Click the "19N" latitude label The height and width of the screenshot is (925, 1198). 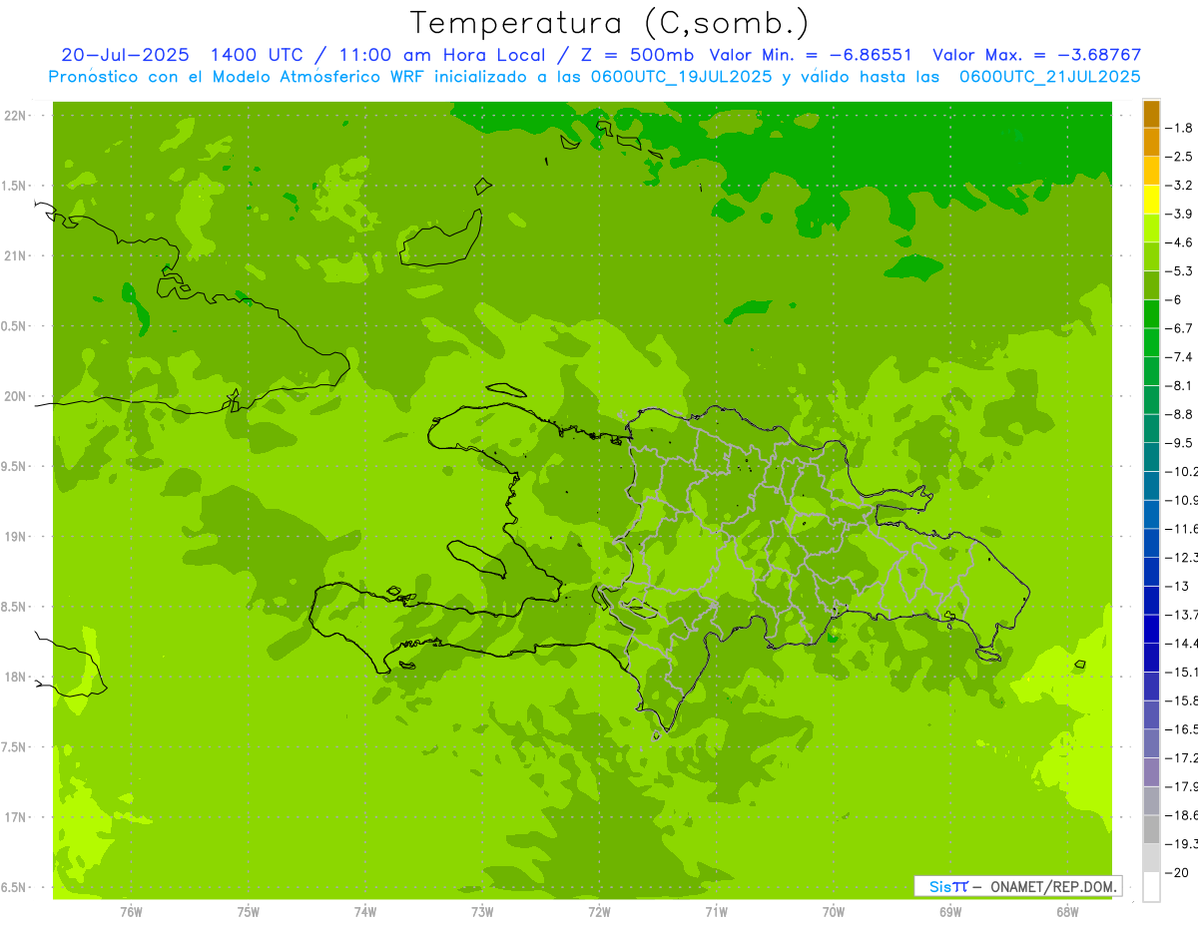click(15, 537)
